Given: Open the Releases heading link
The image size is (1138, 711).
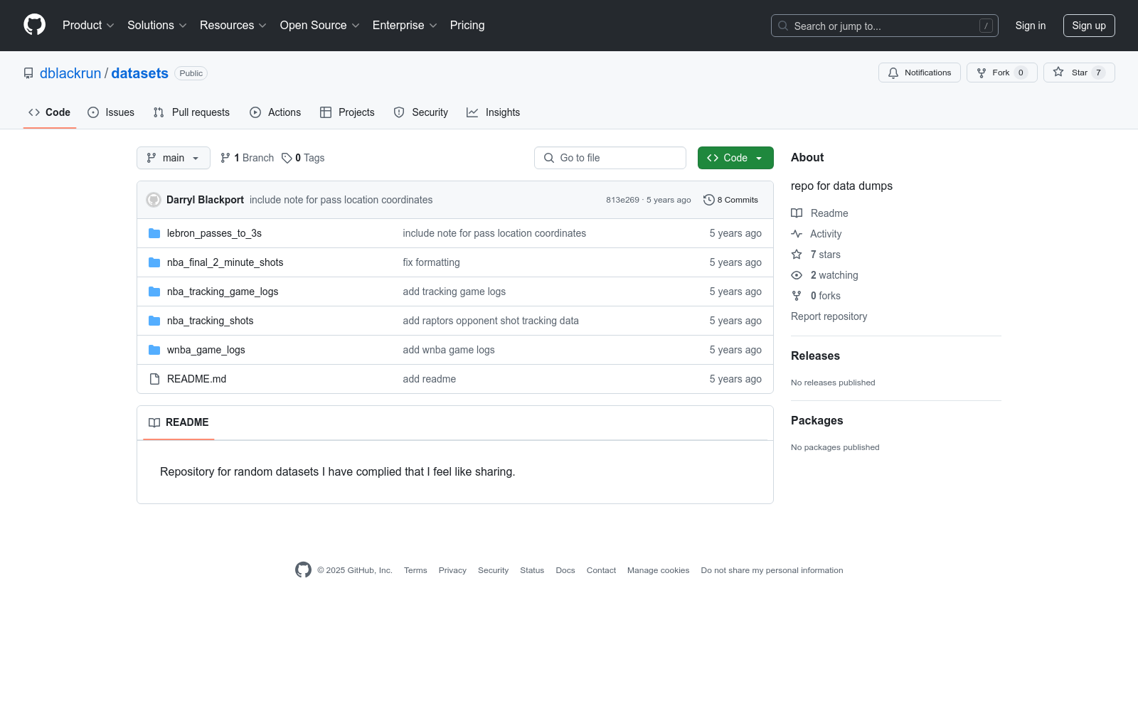Looking at the screenshot, I should 815,355.
